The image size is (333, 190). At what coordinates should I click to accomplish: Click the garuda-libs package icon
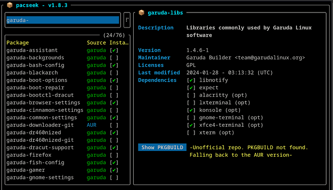pos(141,13)
